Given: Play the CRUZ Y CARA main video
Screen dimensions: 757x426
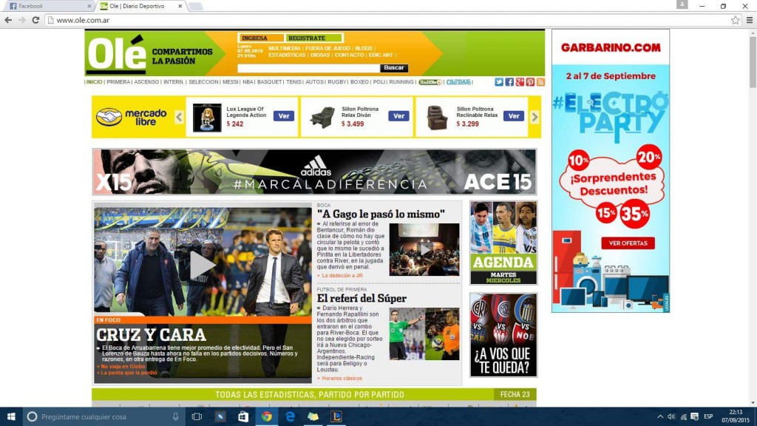Looking at the screenshot, I should 202,265.
